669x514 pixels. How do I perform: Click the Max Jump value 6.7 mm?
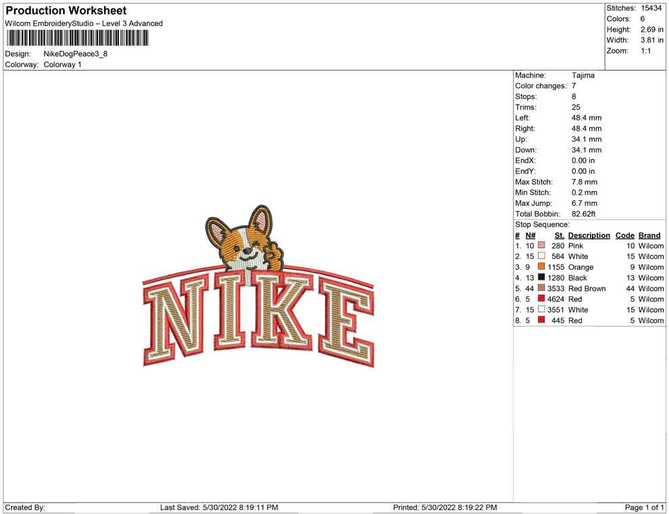click(x=585, y=203)
